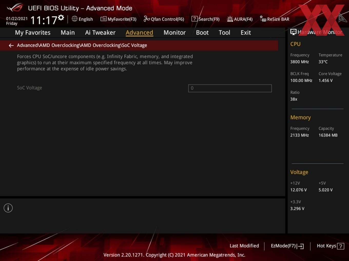Click CPU temperature value 33°C
Viewport: 349px width, 261px height.
point(323,62)
